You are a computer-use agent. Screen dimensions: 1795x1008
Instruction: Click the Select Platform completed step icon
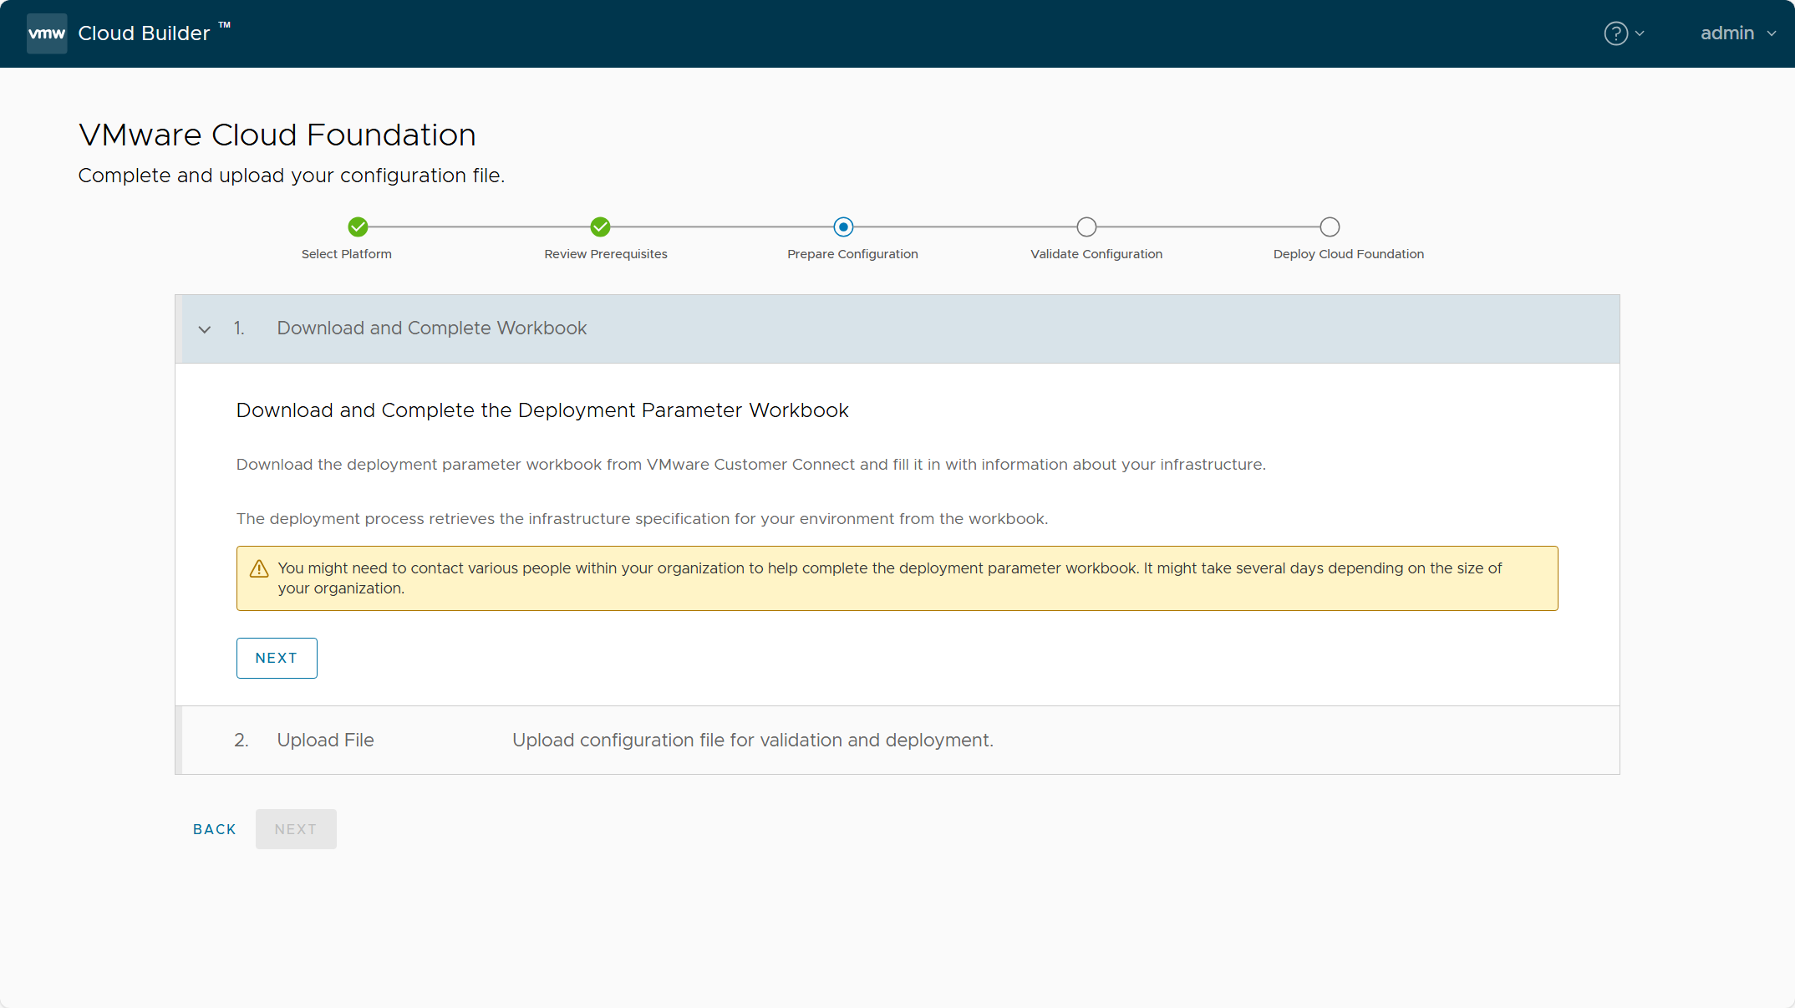coord(358,227)
